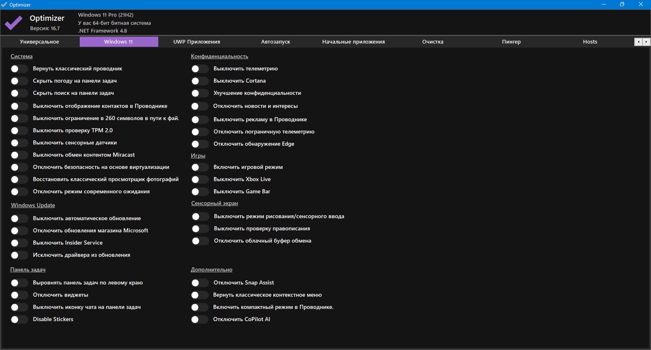Click the Optimizer purple checkmark logo
Screen dimensions: 651x350
[13, 23]
